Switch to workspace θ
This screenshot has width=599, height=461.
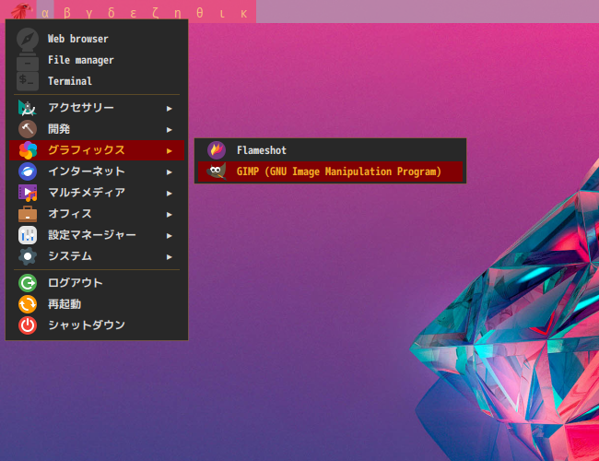tap(199, 14)
